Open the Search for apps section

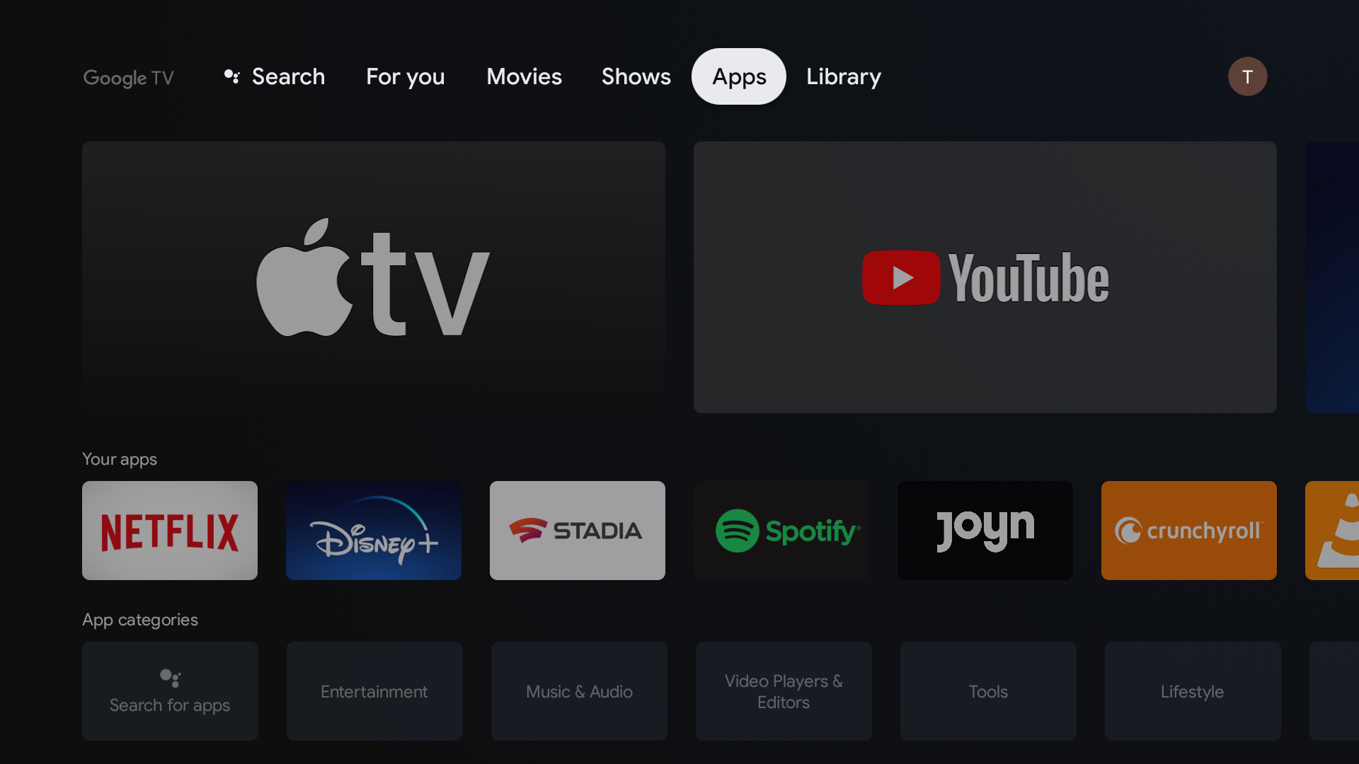click(170, 690)
